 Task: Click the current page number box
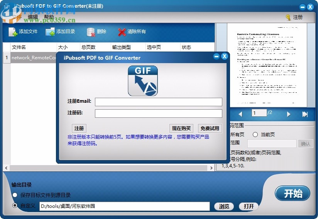coord(259,113)
